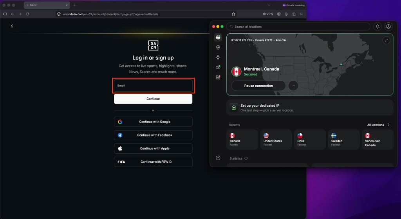Connect to United States recent location

tap(276, 139)
